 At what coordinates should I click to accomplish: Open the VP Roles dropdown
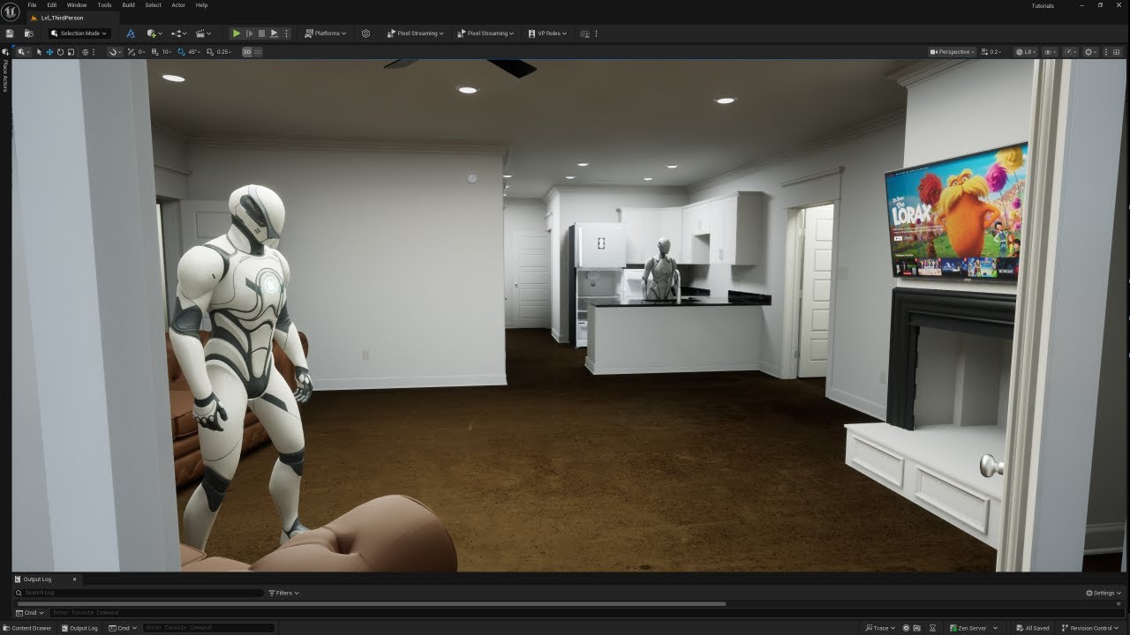coord(547,34)
